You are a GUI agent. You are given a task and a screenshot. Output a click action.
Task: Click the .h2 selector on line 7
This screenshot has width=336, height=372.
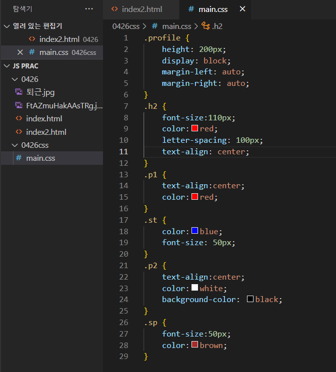150,106
